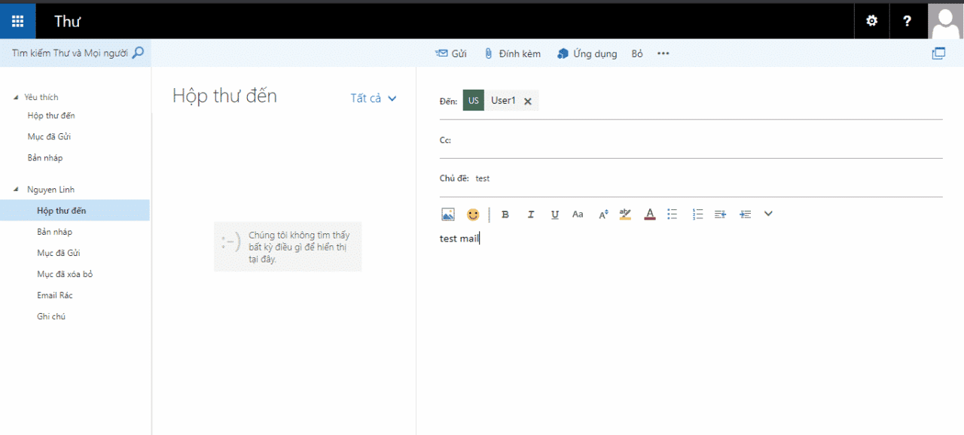This screenshot has height=435, width=964.
Task: Click the search magnifier icon
Action: [x=138, y=53]
